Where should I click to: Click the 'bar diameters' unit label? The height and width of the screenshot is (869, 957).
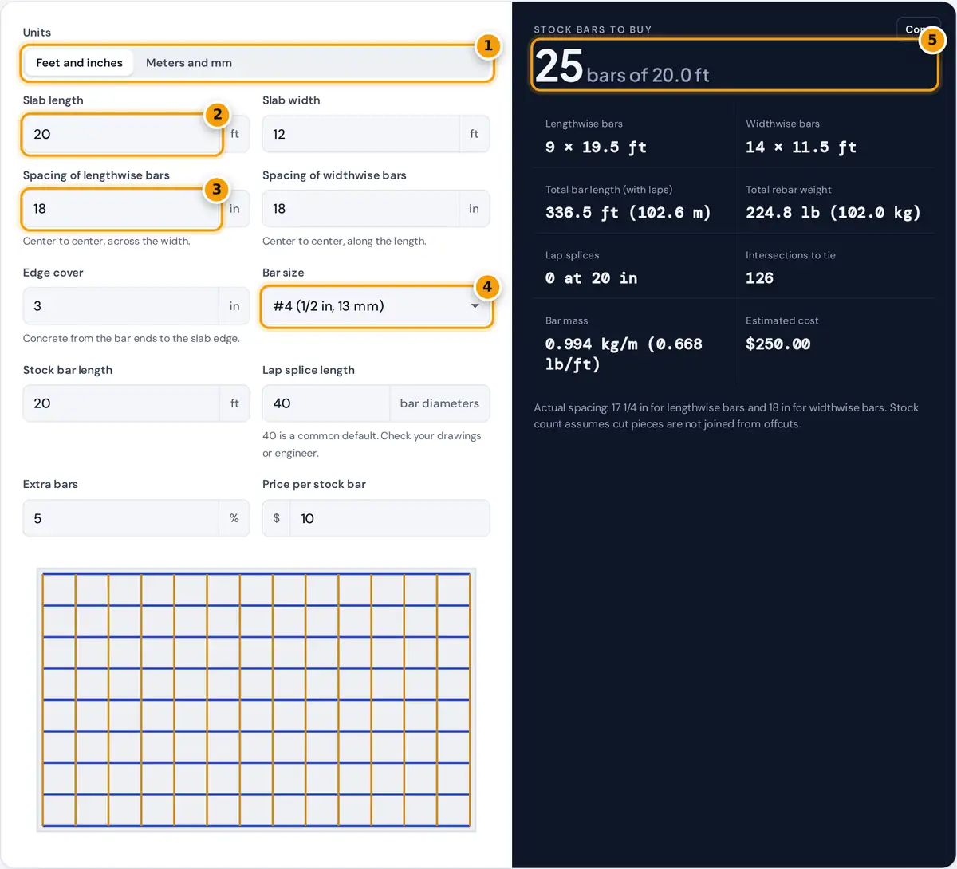click(x=439, y=403)
